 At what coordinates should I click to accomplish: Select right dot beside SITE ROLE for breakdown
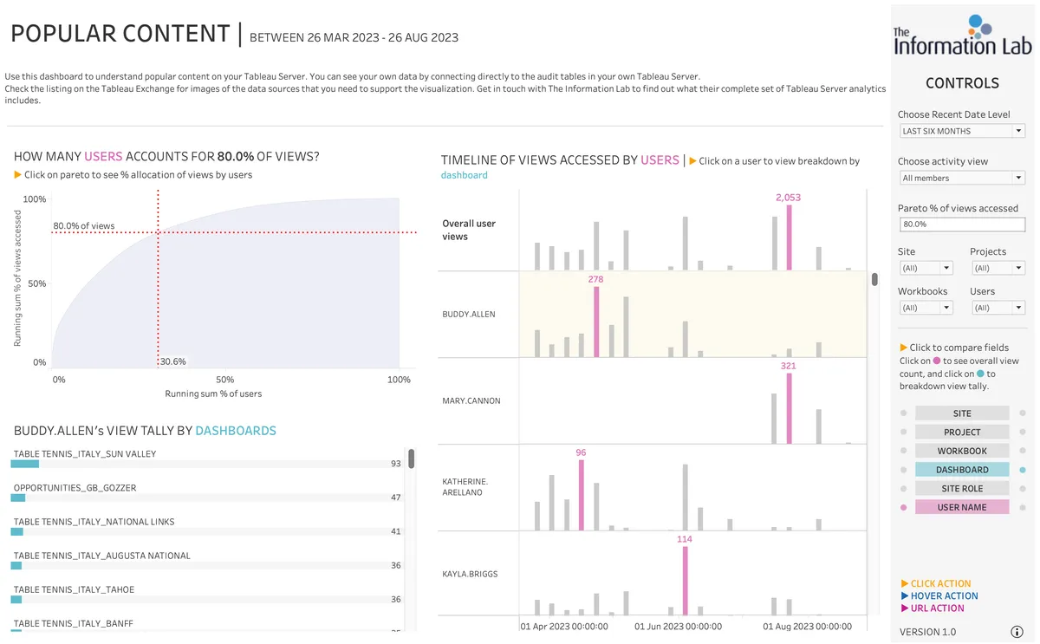point(1023,488)
